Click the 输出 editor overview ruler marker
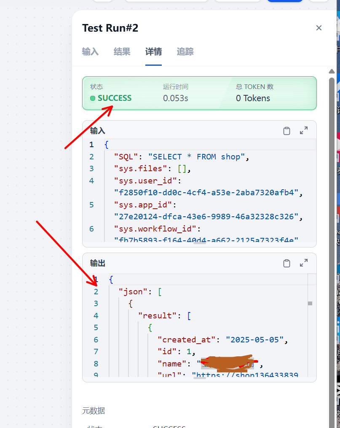Image resolution: width=340 pixels, height=428 pixels. [310, 303]
